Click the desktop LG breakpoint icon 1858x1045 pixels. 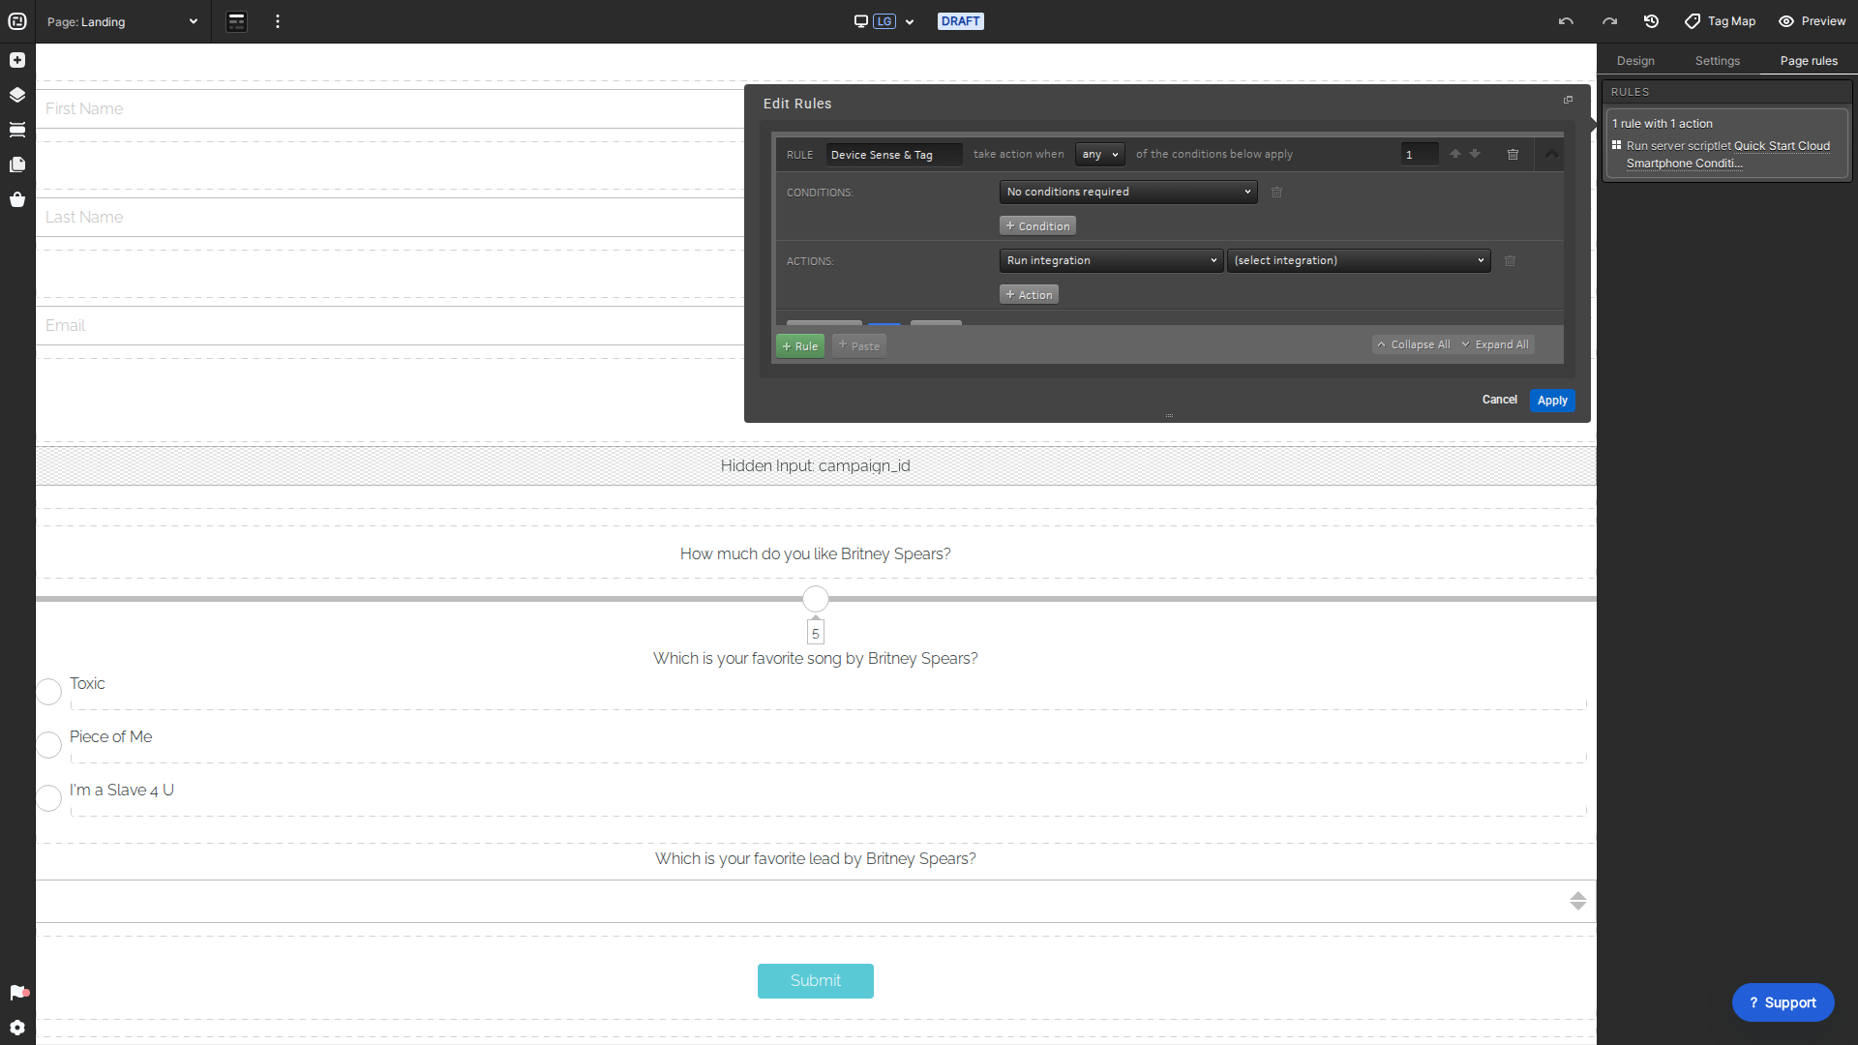875,21
